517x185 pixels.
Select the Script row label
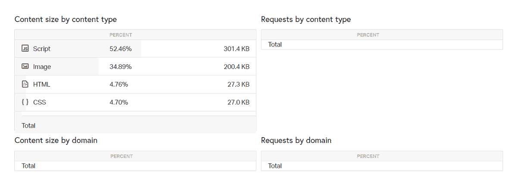click(x=42, y=49)
